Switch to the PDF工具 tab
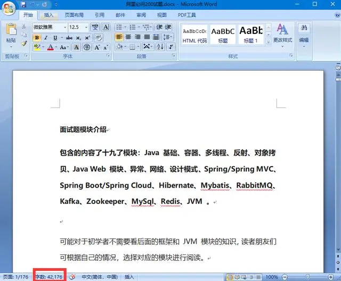Screen dimensions: 341x281 click(187, 15)
